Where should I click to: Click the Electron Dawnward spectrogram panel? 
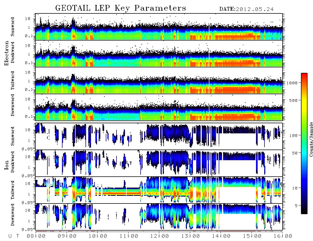point(159,107)
